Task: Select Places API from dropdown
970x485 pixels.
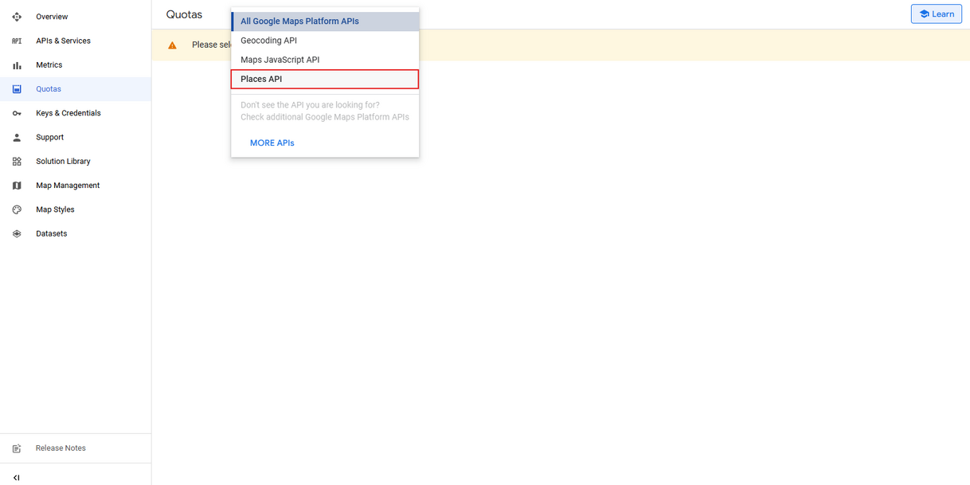Action: coord(325,79)
